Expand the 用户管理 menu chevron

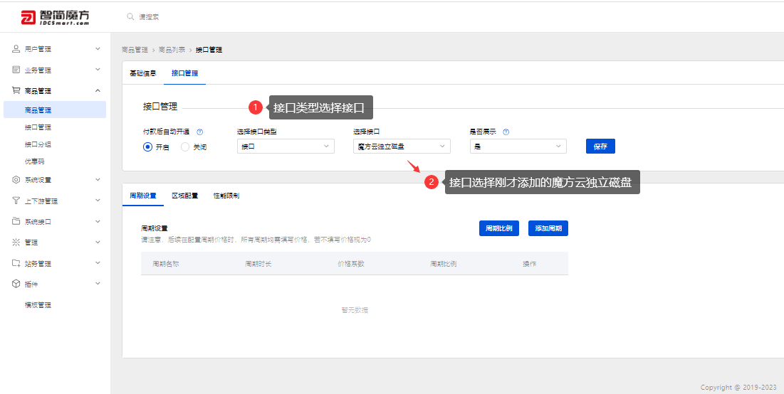click(x=98, y=48)
